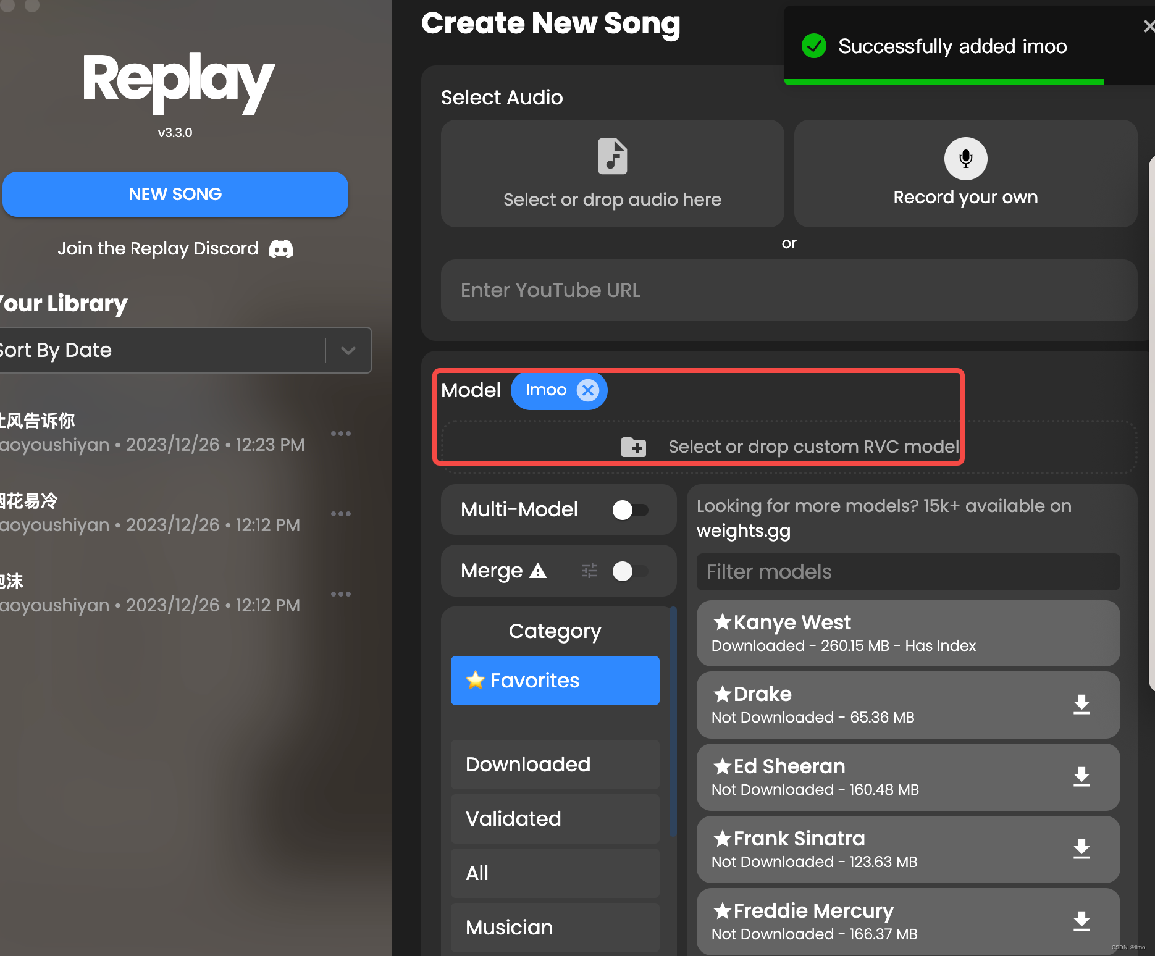Open options for the 烟花易冷 song
Viewport: 1155px width, 956px height.
click(341, 514)
